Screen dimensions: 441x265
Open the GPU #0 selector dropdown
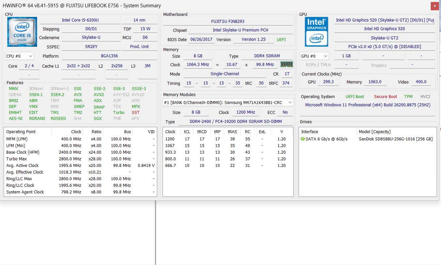coord(315,56)
